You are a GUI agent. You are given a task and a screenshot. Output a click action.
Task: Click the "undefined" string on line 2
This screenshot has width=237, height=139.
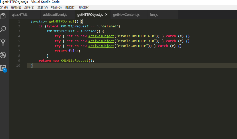(x=107, y=26)
